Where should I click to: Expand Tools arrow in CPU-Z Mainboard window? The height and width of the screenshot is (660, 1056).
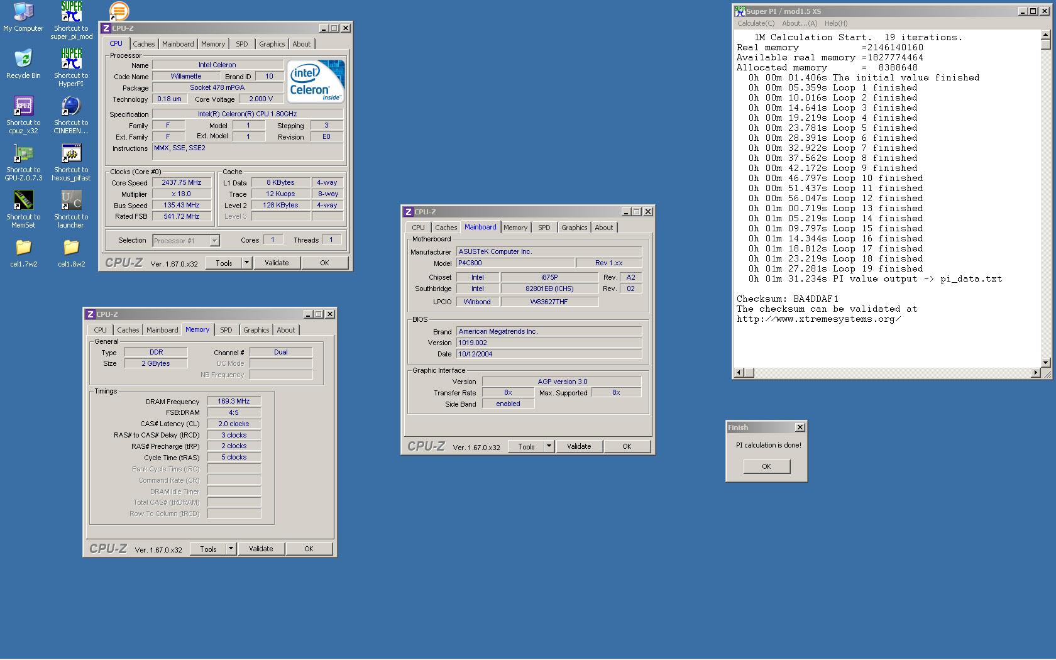tap(549, 446)
